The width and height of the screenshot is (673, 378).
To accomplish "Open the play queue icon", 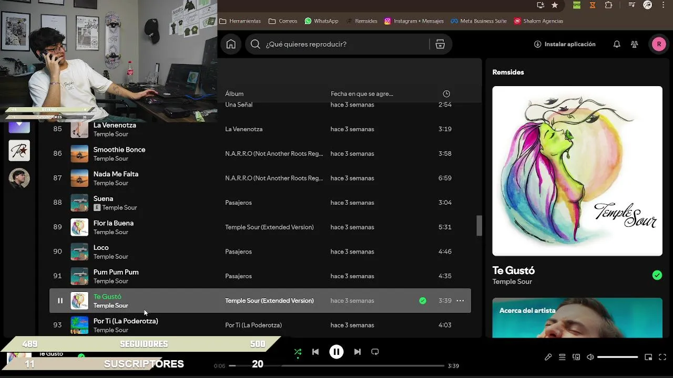I will pos(562,357).
